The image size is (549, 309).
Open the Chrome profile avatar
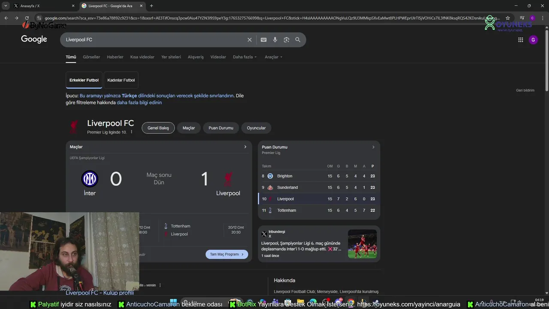click(x=532, y=18)
